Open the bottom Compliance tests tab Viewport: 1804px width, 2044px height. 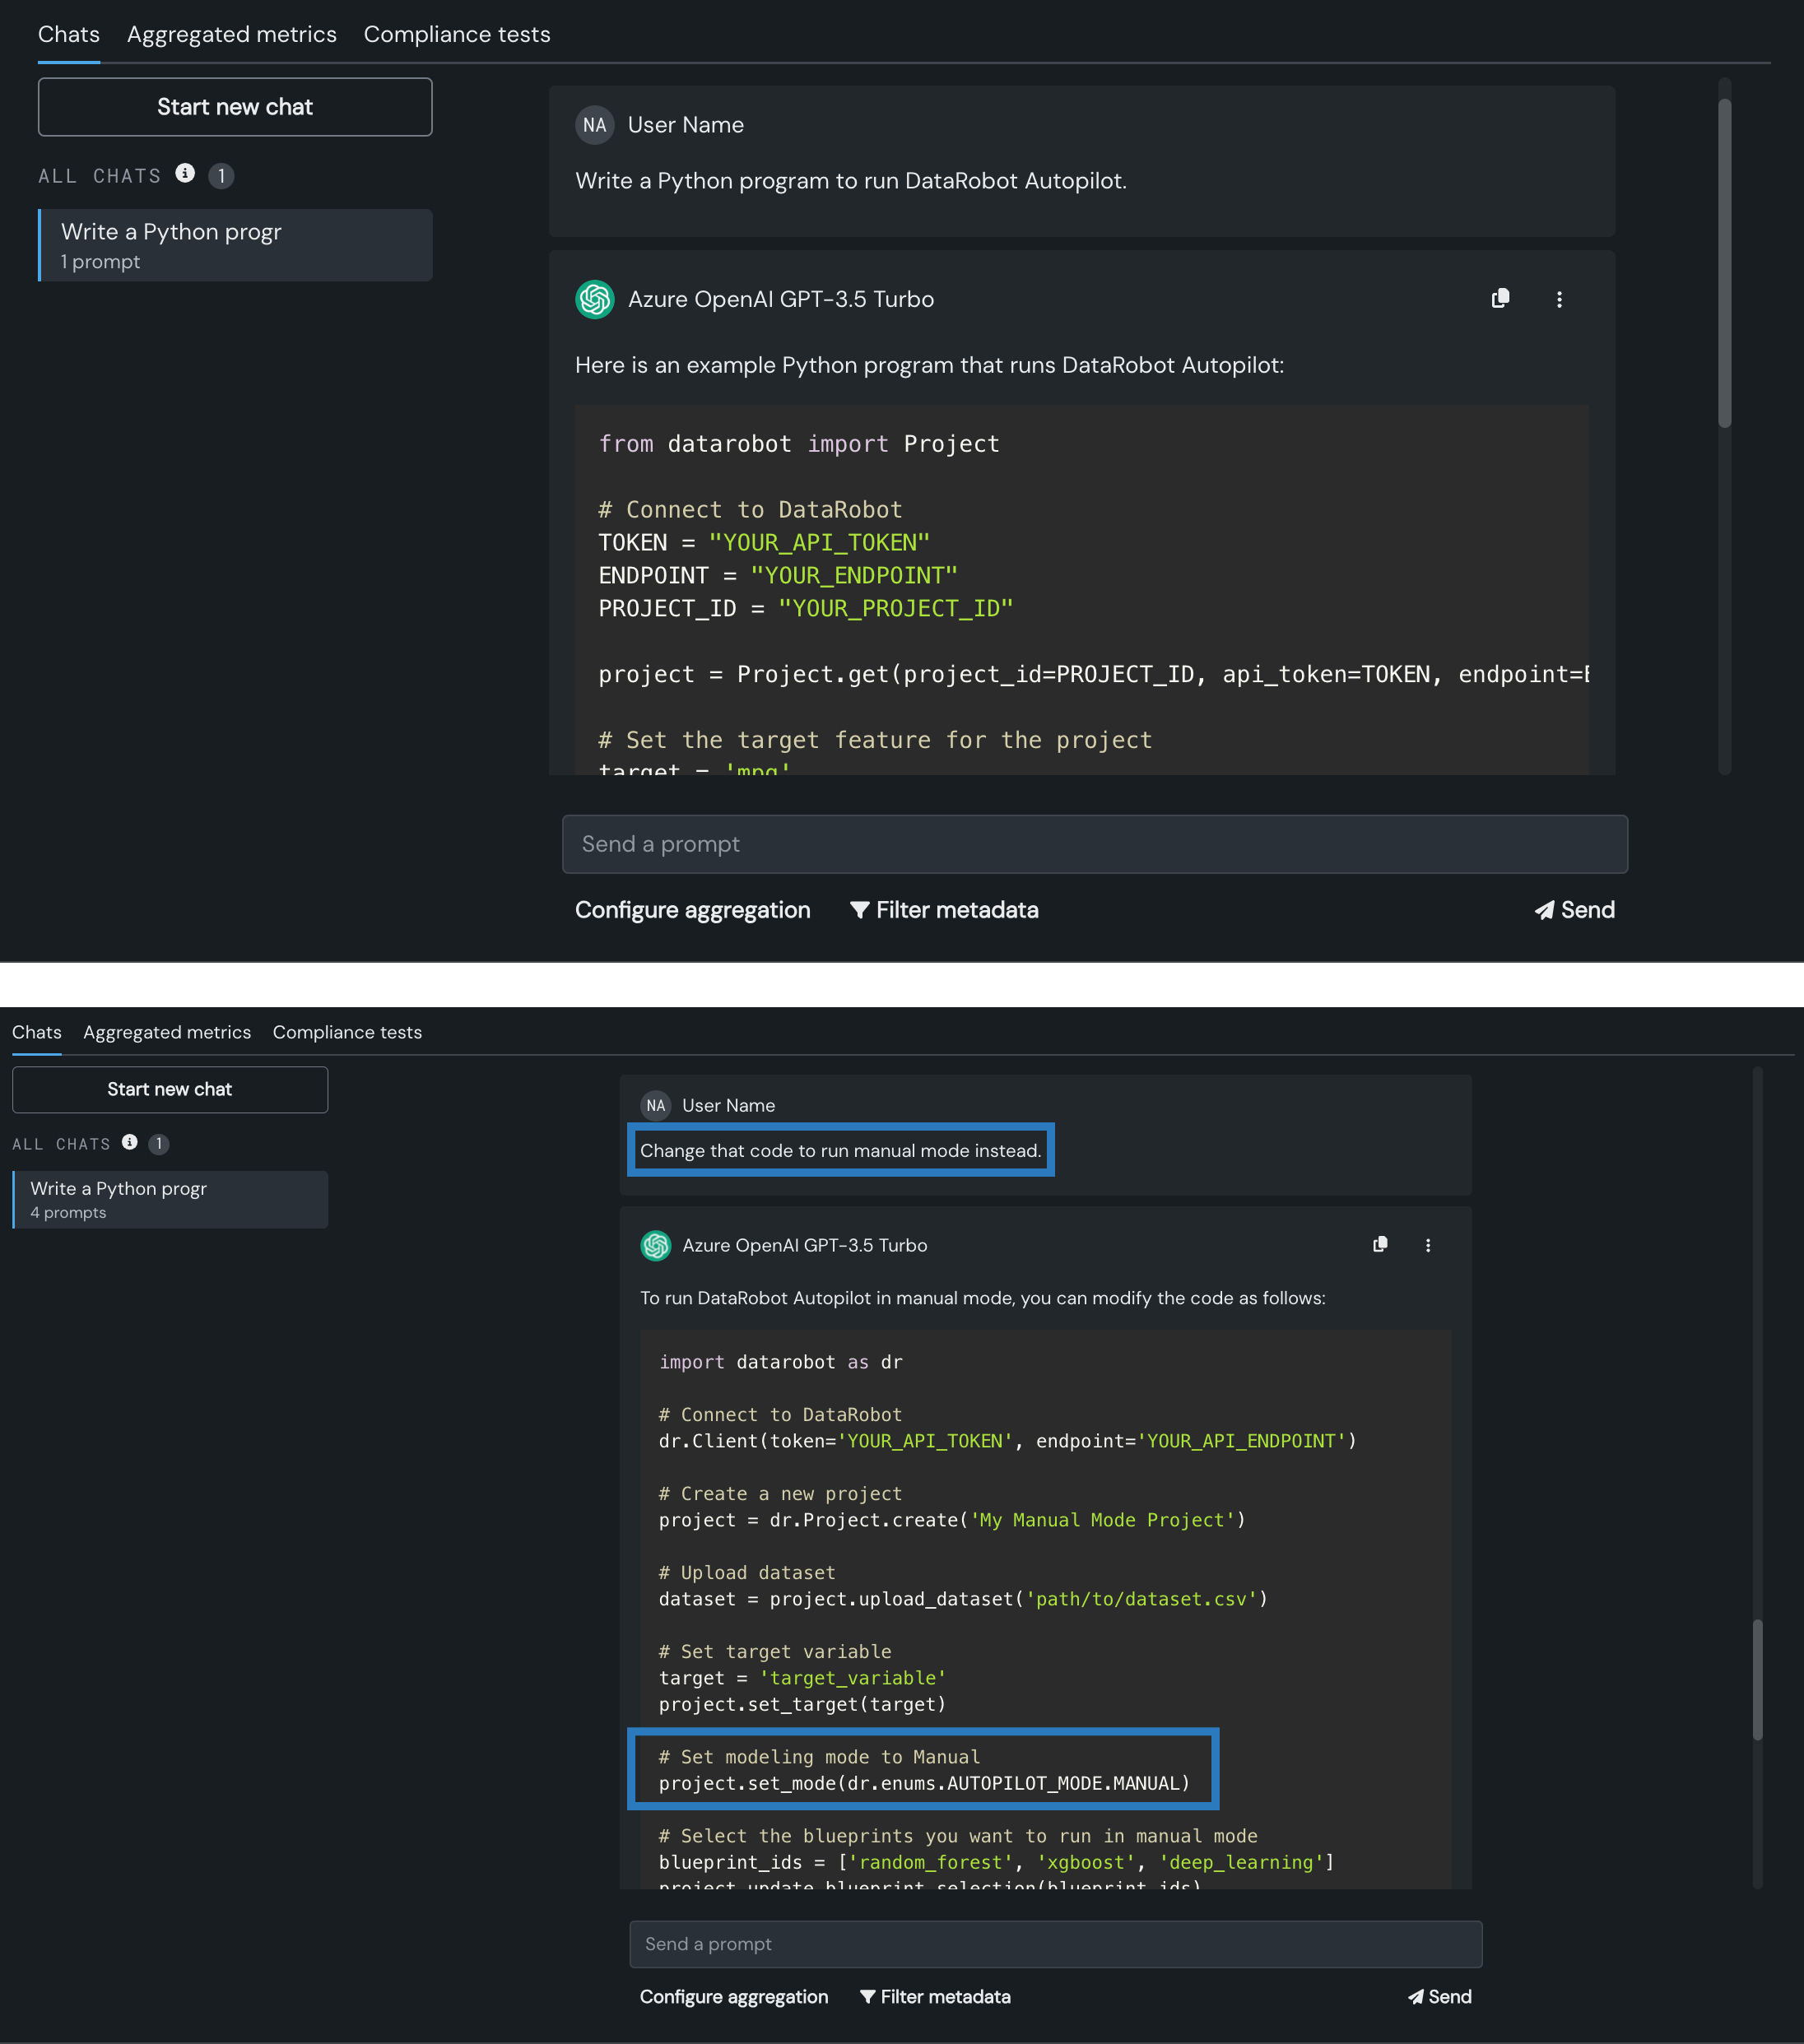347,1032
